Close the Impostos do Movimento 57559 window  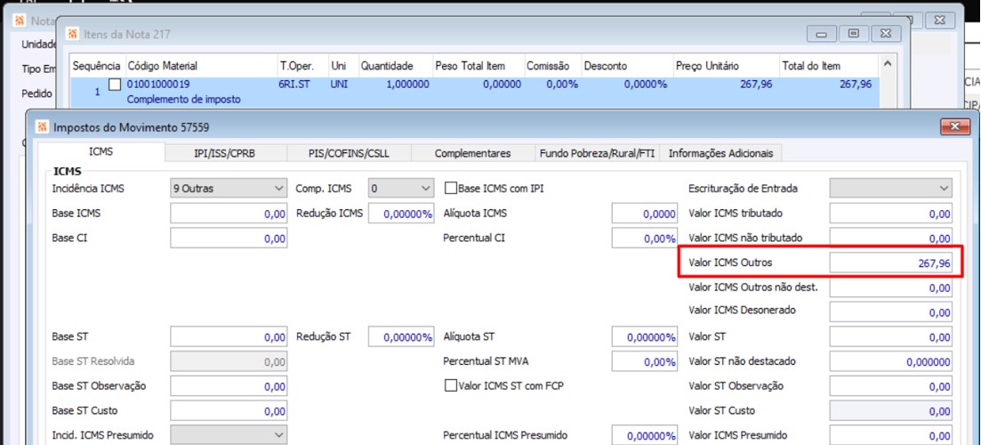point(954,127)
